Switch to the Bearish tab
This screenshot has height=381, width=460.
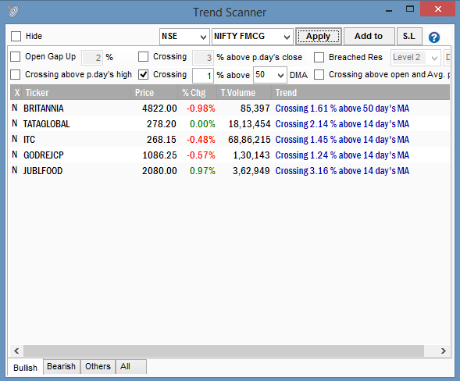point(62,366)
